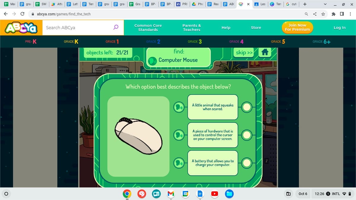Image resolution: width=356 pixels, height=200 pixels.
Task: Open Gmail from the shelf
Action: (171, 194)
